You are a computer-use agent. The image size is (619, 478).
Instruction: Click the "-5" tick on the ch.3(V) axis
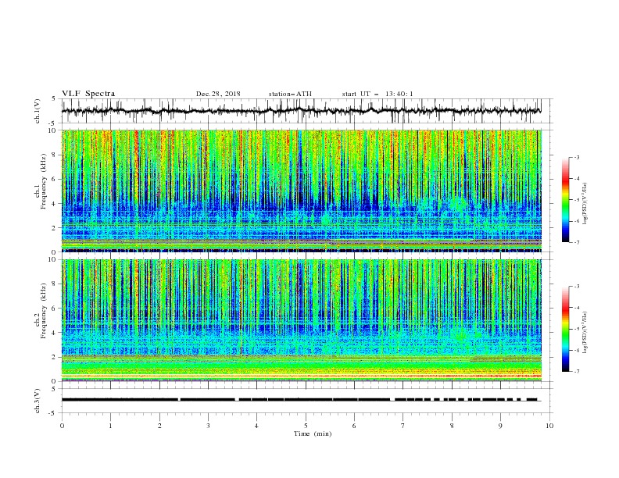53,413
